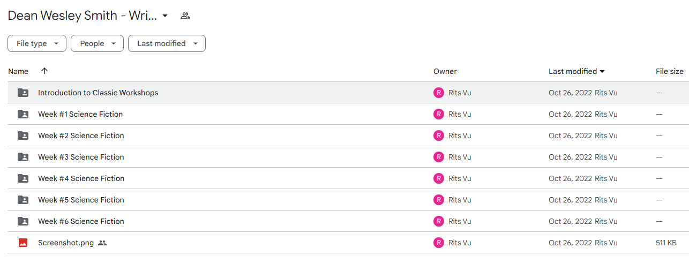This screenshot has width=689, height=263.
Task: Click Week #4 Science Fiction folder icon
Action: (x=23, y=178)
